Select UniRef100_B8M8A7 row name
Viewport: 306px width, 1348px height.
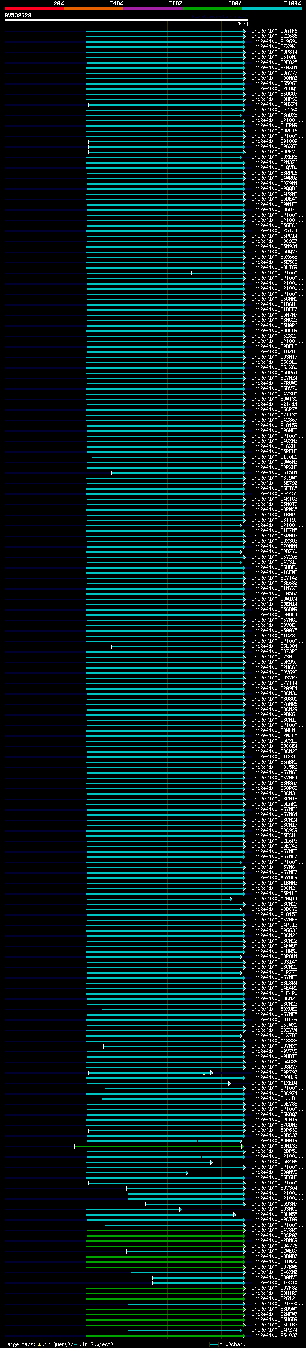click(274, 783)
